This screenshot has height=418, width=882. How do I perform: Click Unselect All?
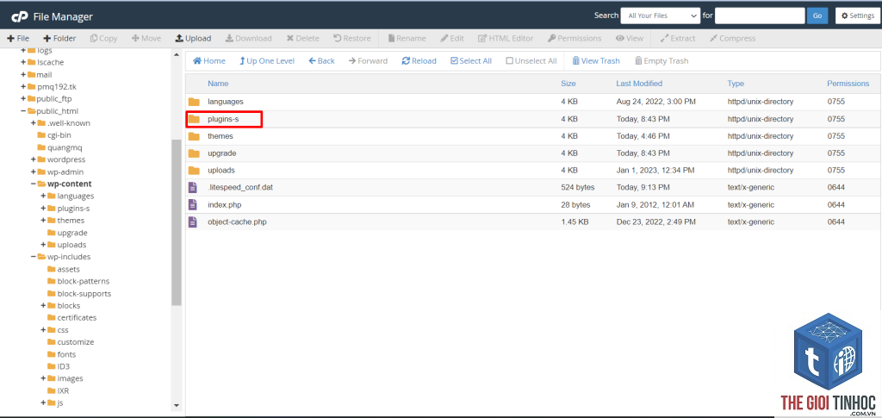pos(531,60)
